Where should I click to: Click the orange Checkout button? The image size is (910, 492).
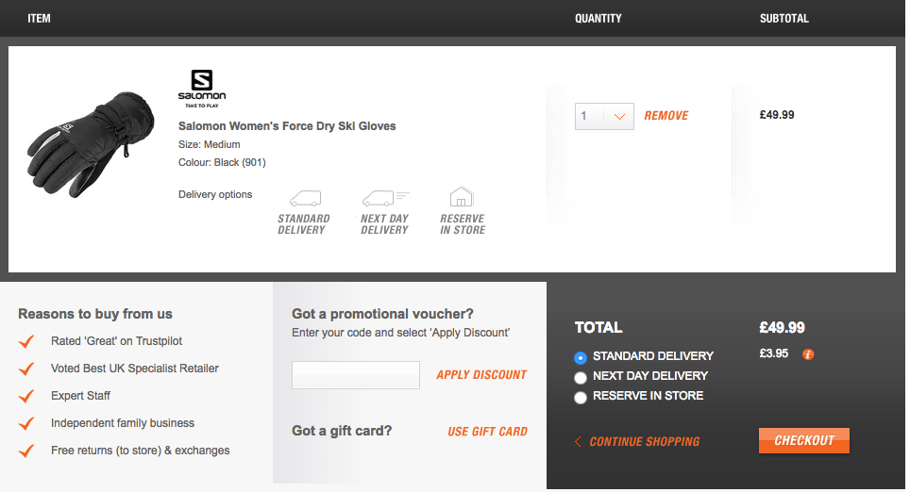click(x=803, y=440)
